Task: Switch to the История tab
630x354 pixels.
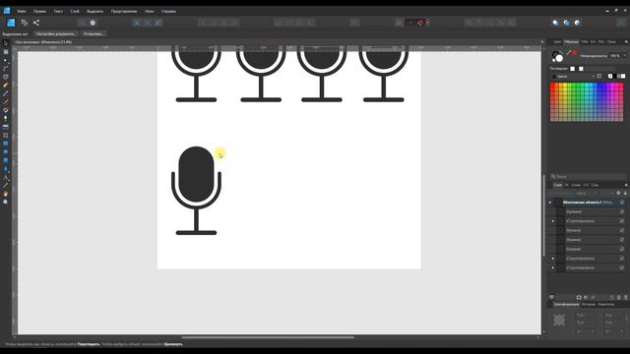Action: coord(589,305)
